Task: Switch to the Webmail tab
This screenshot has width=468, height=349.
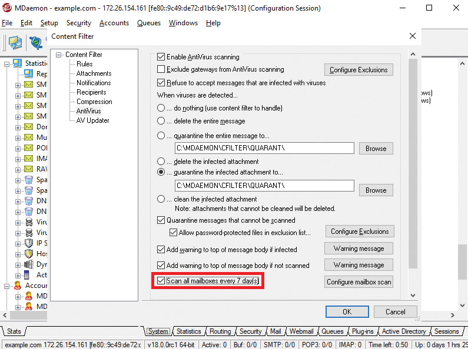Action: click(x=301, y=331)
